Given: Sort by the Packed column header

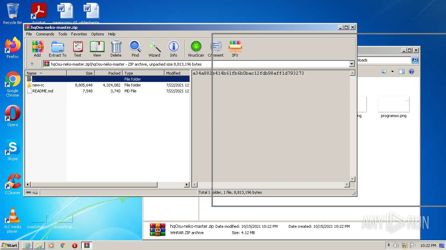Looking at the screenshot, I should [108, 73].
